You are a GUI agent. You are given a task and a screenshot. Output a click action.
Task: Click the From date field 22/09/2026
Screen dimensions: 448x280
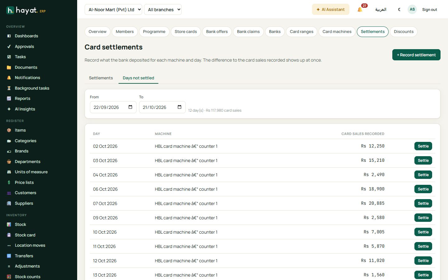pos(113,107)
